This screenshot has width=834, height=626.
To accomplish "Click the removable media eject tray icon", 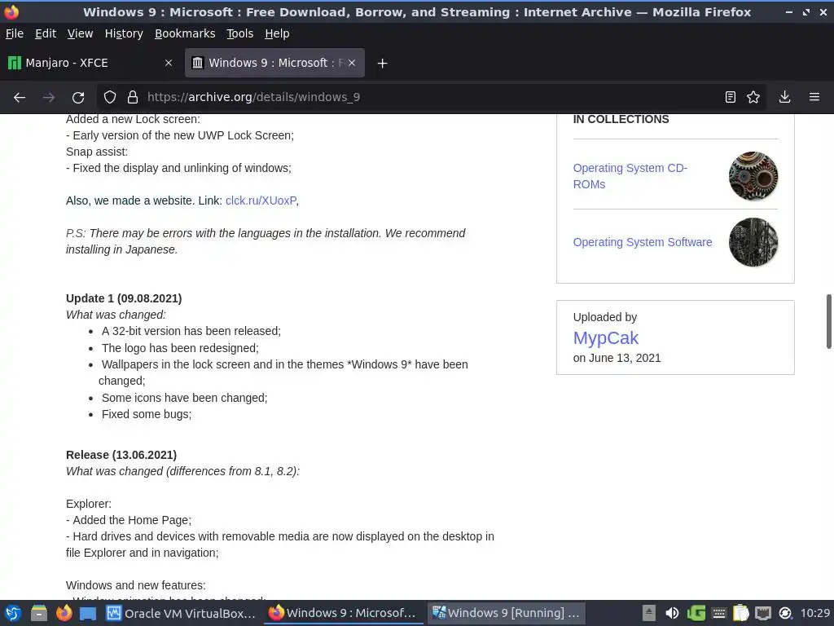I will pyautogui.click(x=649, y=613).
